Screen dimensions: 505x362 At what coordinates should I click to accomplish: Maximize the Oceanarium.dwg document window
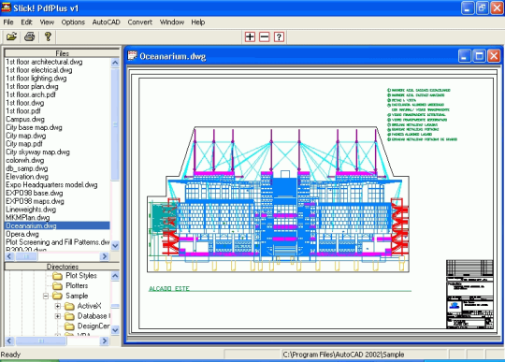point(479,56)
